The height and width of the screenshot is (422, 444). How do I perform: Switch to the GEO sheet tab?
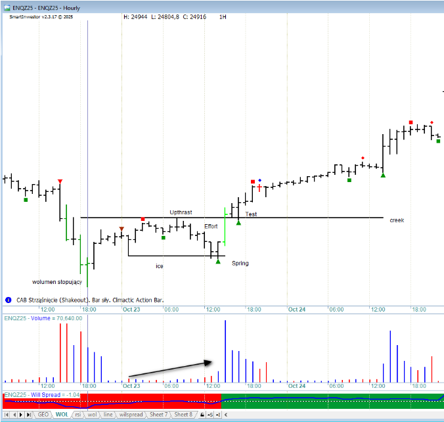tap(43, 415)
